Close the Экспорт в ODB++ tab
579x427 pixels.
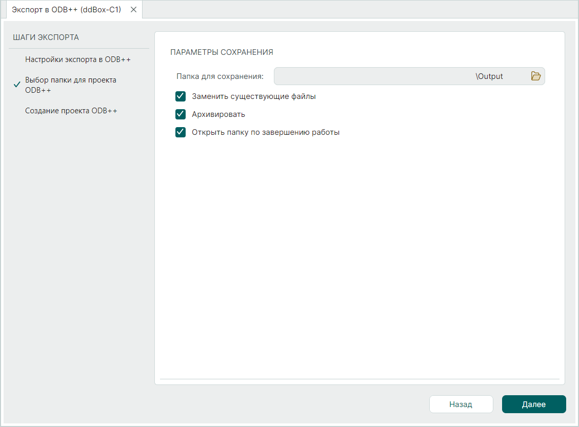(133, 10)
